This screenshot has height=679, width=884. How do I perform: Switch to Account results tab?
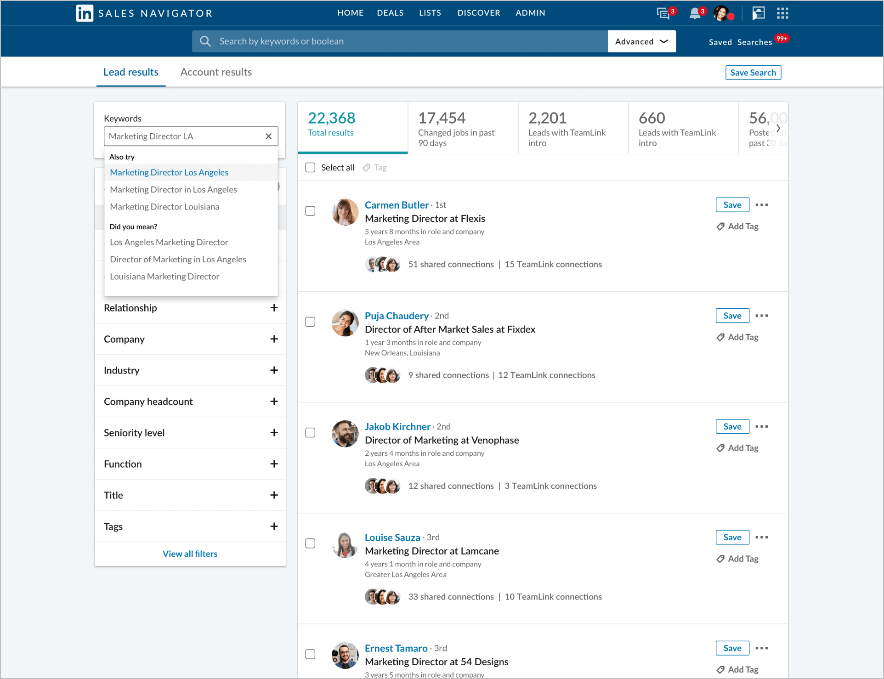click(x=216, y=72)
